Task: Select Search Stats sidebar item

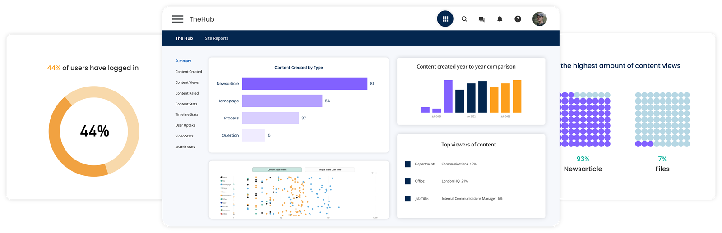Action: [185, 147]
